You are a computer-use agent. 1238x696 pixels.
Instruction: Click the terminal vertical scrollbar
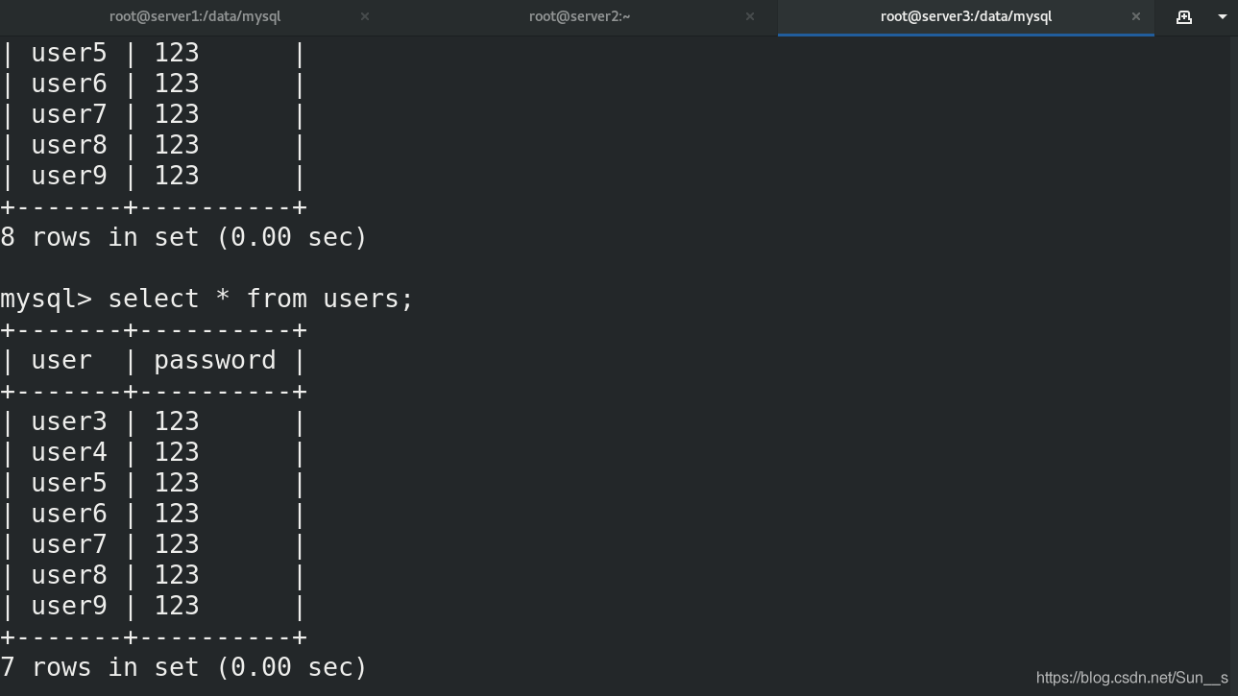point(1234,365)
